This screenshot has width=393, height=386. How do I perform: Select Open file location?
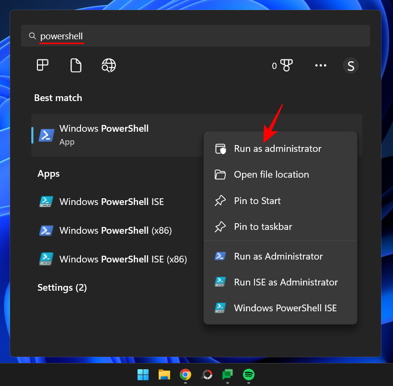click(x=271, y=174)
